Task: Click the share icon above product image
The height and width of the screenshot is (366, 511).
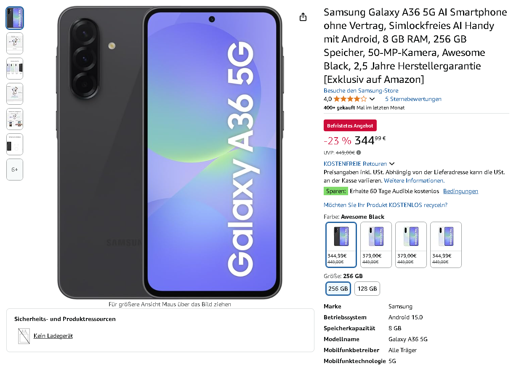Action: click(x=303, y=17)
